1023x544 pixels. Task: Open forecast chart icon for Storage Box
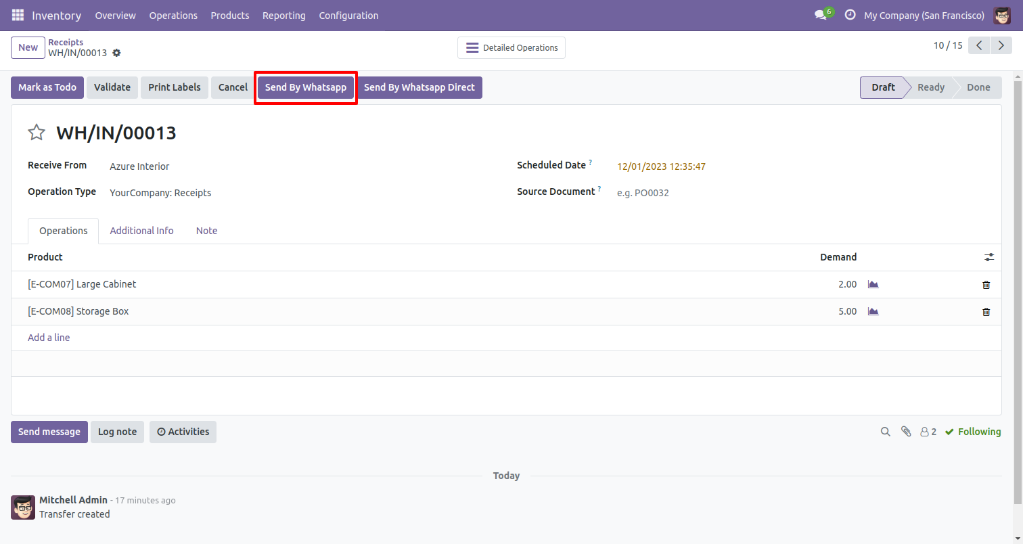(873, 311)
